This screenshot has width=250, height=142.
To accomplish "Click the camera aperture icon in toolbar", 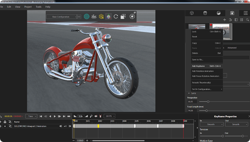I will 132,16.
